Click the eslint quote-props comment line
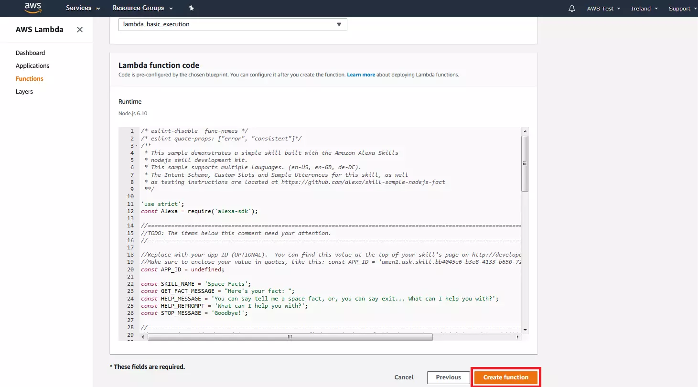This screenshot has height=387, width=698. 221,139
